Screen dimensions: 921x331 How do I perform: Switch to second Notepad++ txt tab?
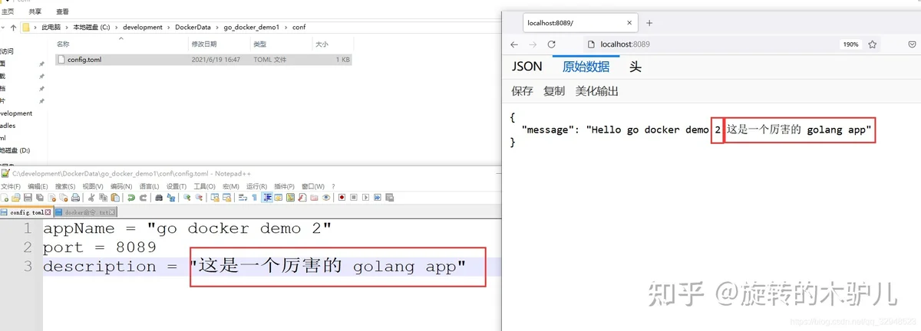[x=85, y=212]
